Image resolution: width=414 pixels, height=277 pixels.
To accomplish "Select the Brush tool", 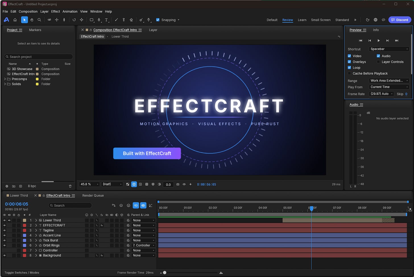I will tap(116, 20).
